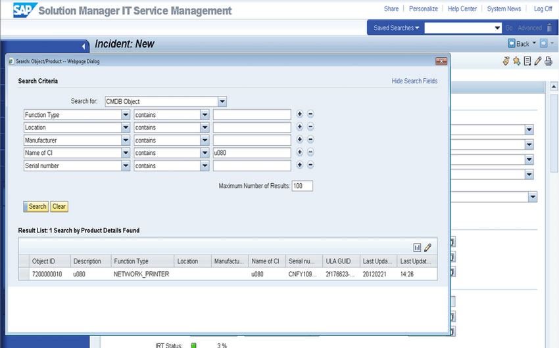
Task: Click the Name of CI value field containing u080
Action: tap(252, 153)
